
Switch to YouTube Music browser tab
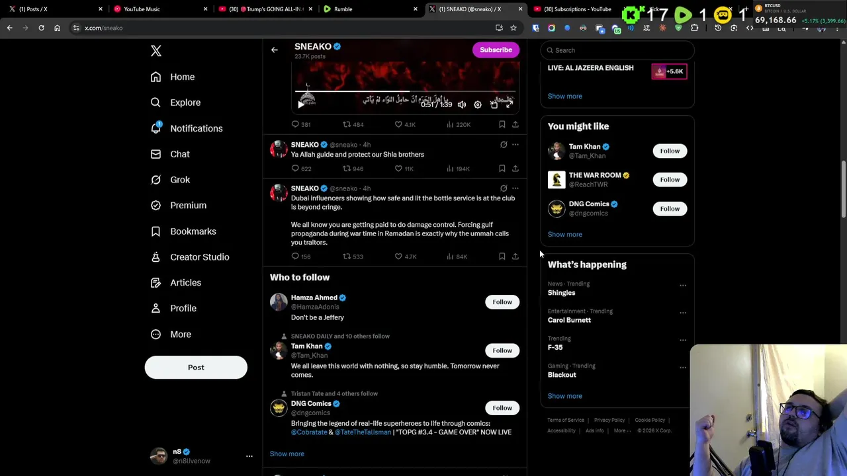tap(159, 9)
